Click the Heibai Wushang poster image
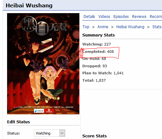 click(43, 64)
